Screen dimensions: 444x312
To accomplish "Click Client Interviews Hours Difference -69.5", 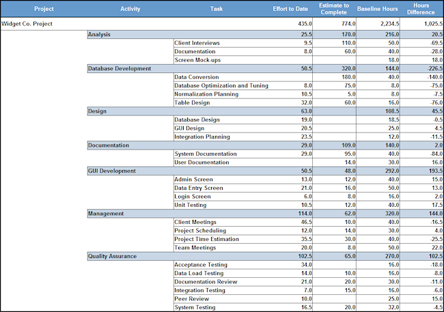I will (436, 43).
